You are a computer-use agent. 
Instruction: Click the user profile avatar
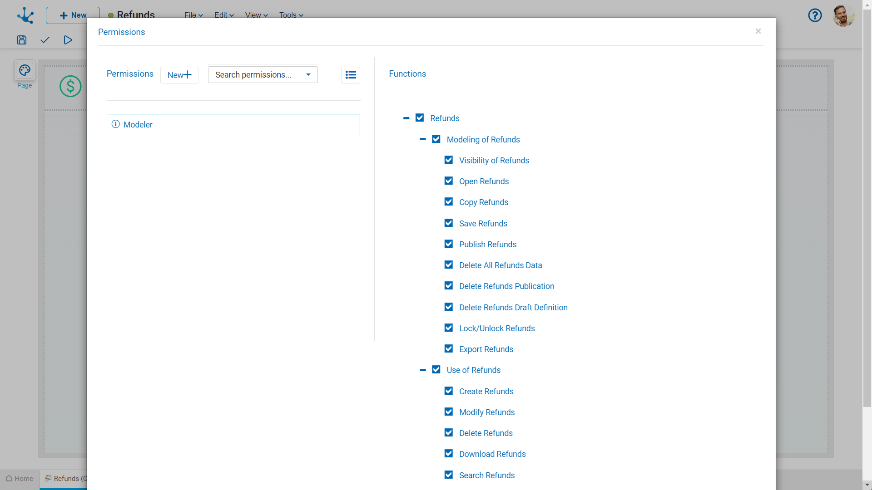click(x=843, y=15)
